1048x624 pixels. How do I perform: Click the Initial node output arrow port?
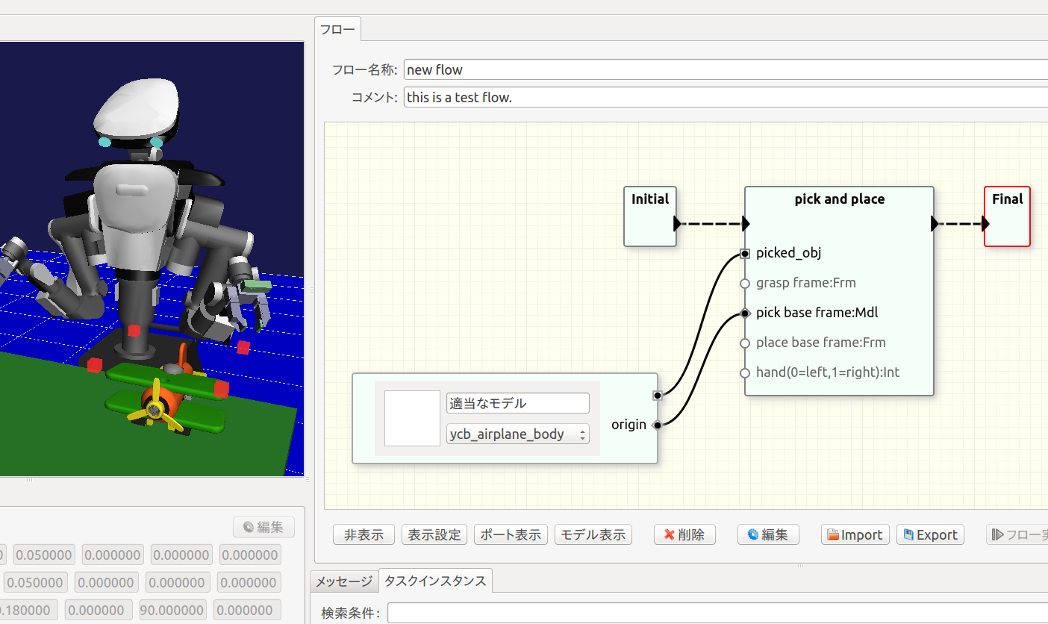[x=677, y=224]
